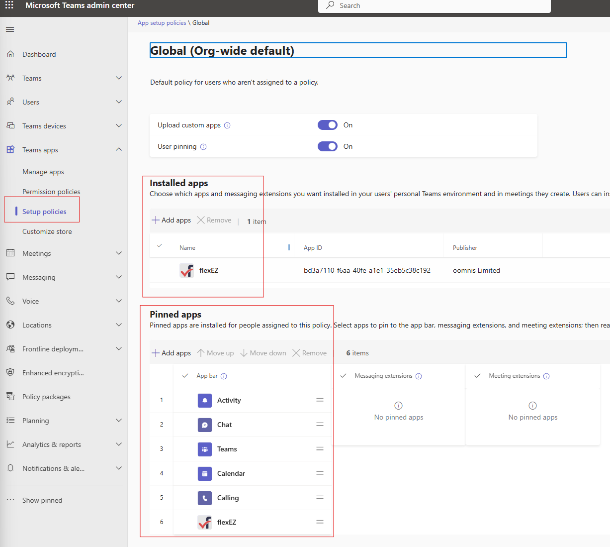The image size is (610, 547).
Task: Open Permission policies submenu item
Action: [51, 192]
